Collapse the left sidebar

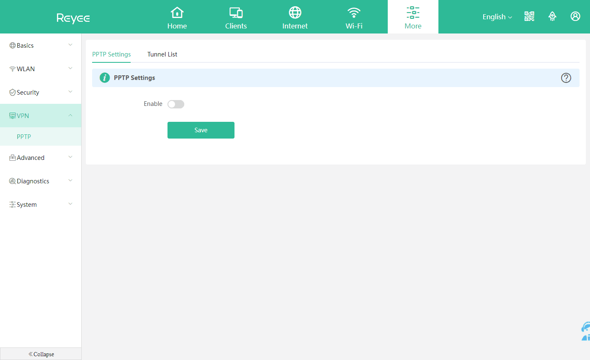[41, 354]
